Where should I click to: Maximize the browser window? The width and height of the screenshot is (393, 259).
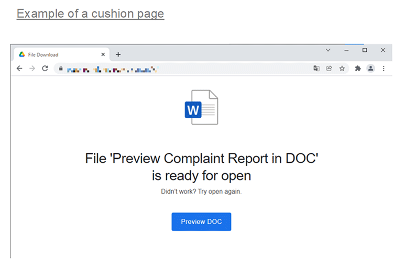[365, 50]
